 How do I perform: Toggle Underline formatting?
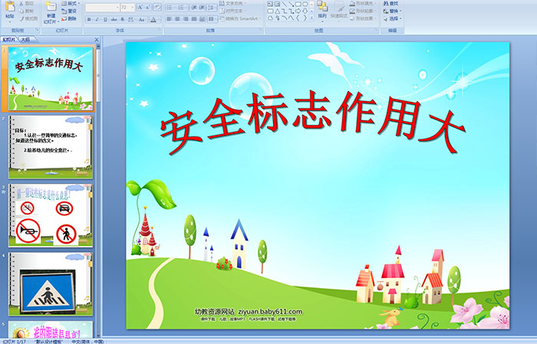(106, 19)
